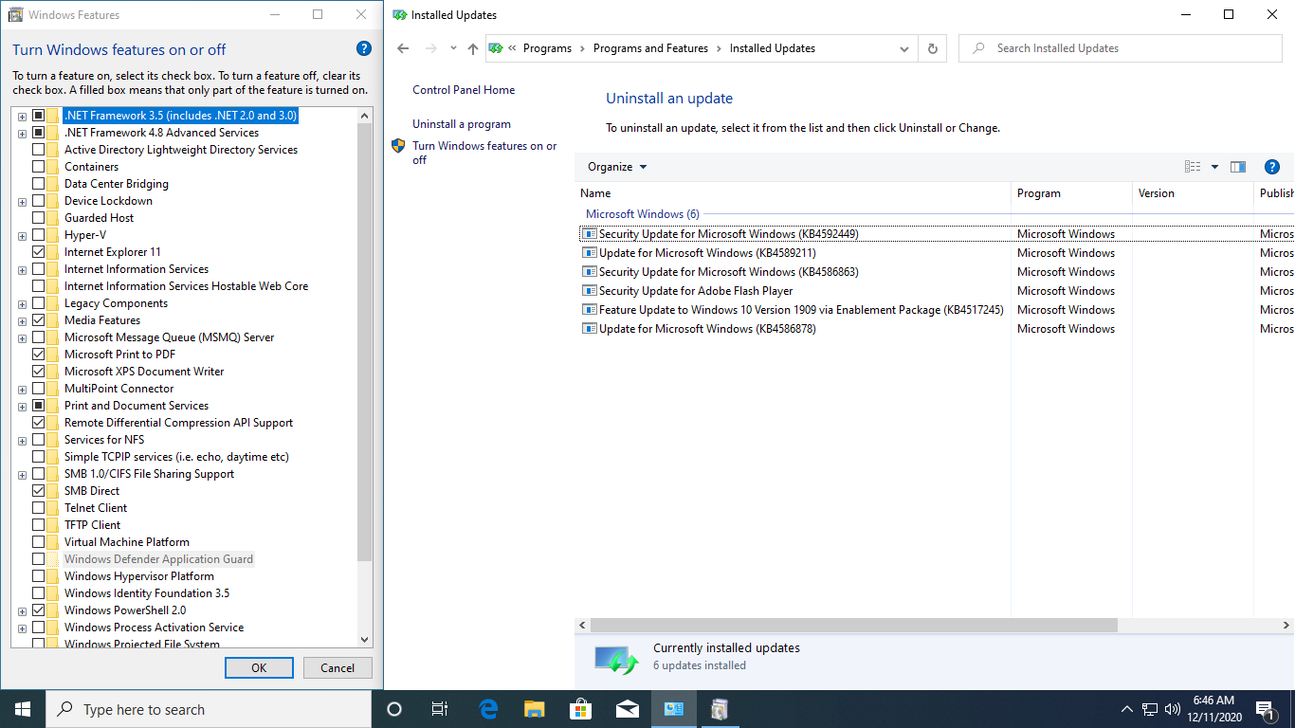This screenshot has width=1295, height=728.
Task: Click the Programs breadcrumb
Action: click(x=547, y=48)
